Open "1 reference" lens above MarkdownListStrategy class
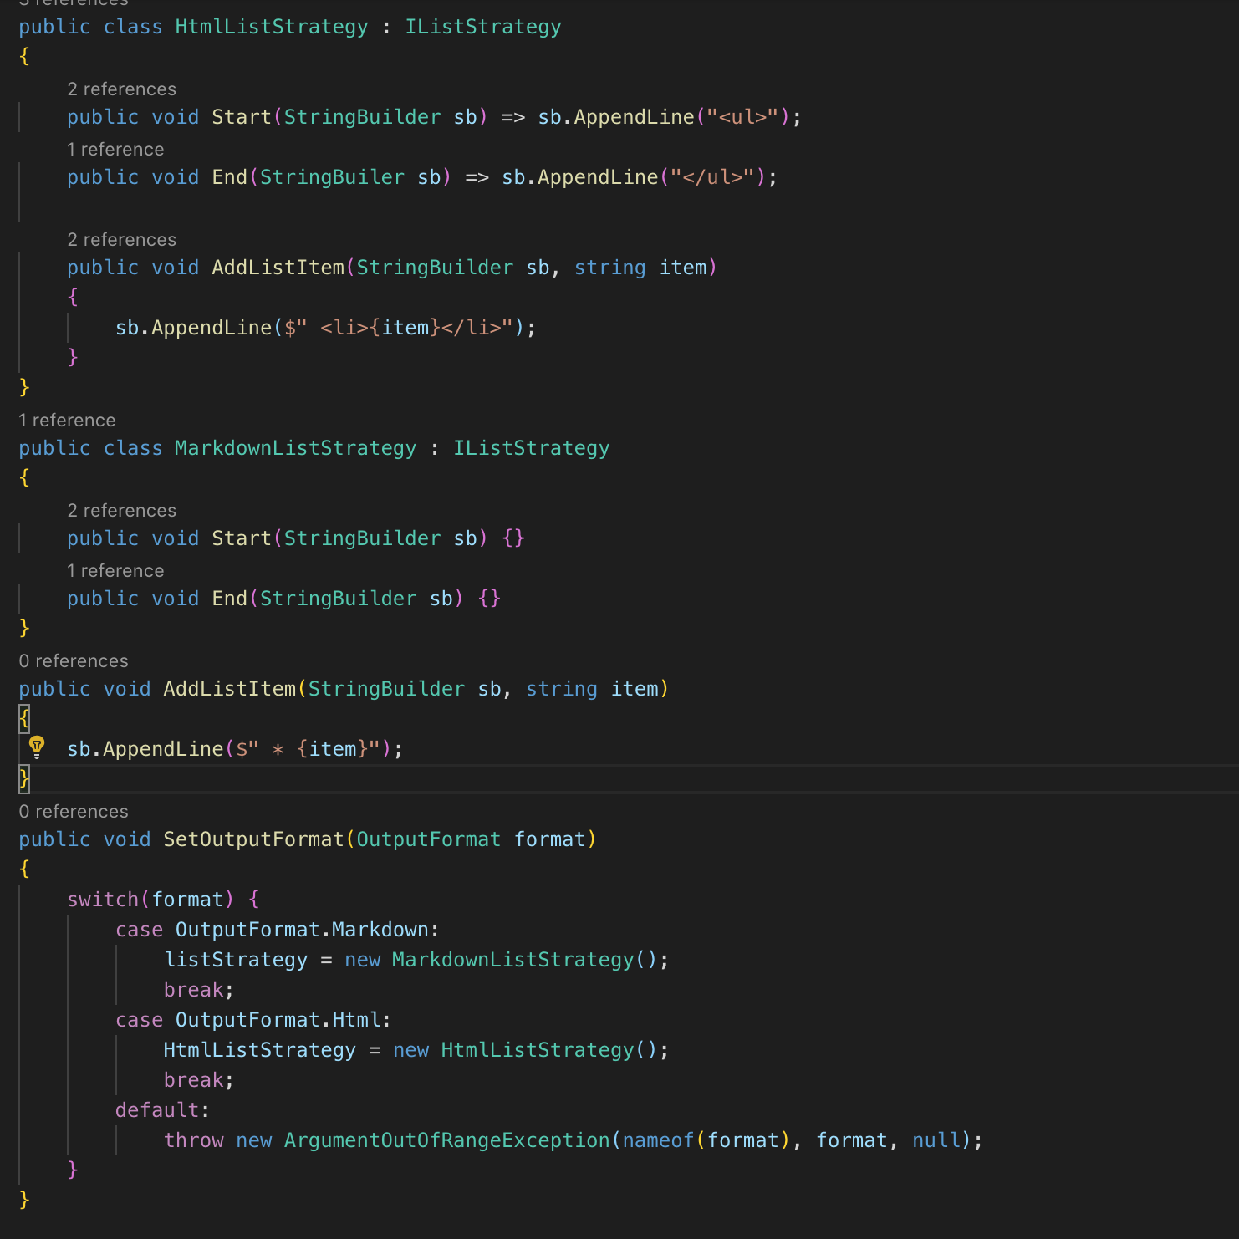1239x1239 pixels. [x=67, y=421]
